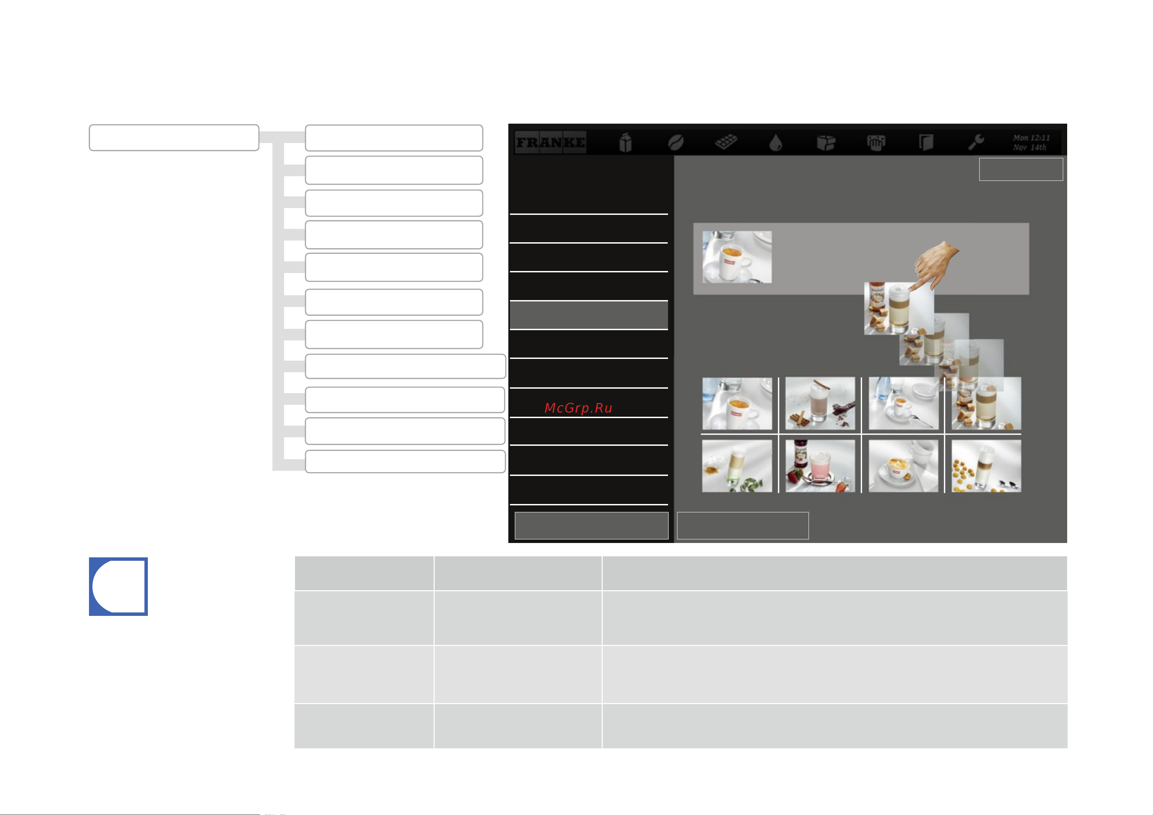
Task: Select coffee cup thumbnail inside light-gray selection bar
Action: point(737,257)
